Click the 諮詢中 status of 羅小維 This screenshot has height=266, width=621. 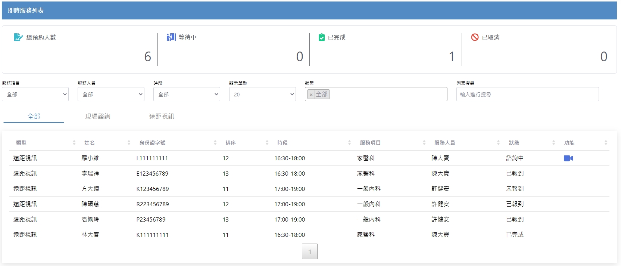point(515,158)
